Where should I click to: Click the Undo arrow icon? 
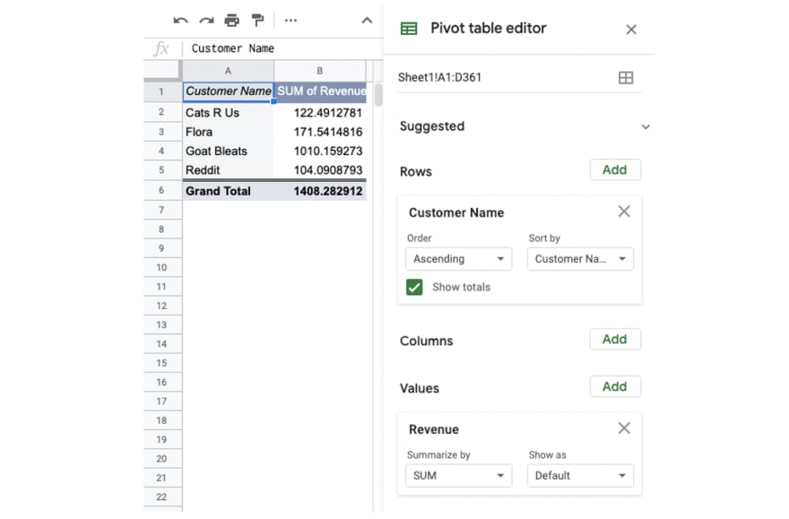(180, 21)
